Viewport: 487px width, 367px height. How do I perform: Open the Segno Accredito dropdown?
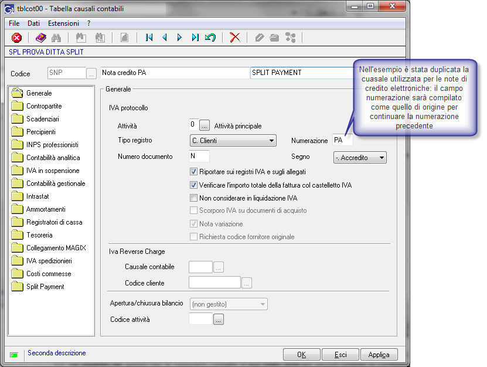point(360,158)
